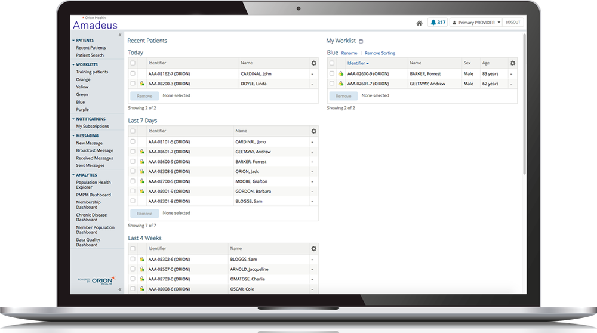Open Patient Search in sidebar
The width and height of the screenshot is (597, 333).
(90, 55)
